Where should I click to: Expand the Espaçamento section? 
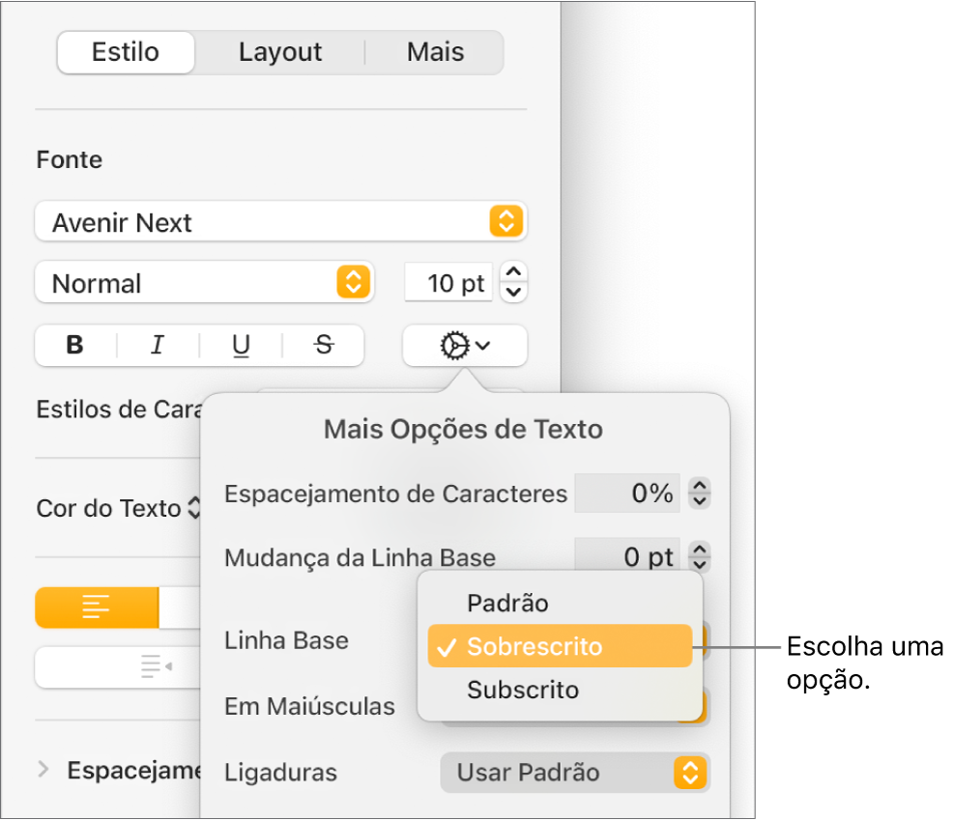click(43, 770)
